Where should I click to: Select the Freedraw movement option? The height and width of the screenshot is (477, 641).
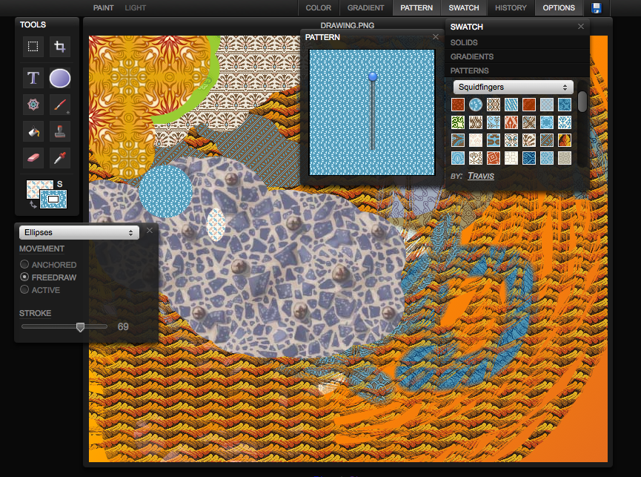(25, 277)
